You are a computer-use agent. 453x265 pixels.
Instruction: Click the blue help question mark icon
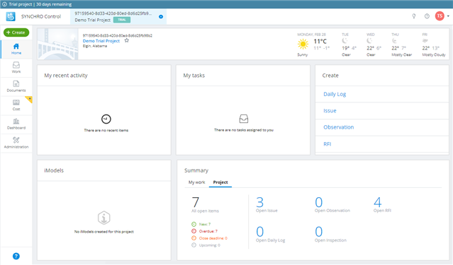click(16, 256)
